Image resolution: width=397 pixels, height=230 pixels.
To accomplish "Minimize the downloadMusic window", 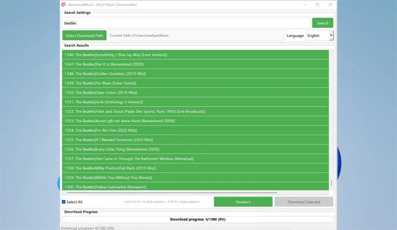I will click(305, 5).
